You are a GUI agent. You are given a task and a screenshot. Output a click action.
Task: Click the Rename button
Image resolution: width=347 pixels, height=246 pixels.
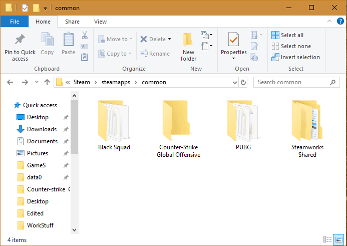click(x=155, y=54)
